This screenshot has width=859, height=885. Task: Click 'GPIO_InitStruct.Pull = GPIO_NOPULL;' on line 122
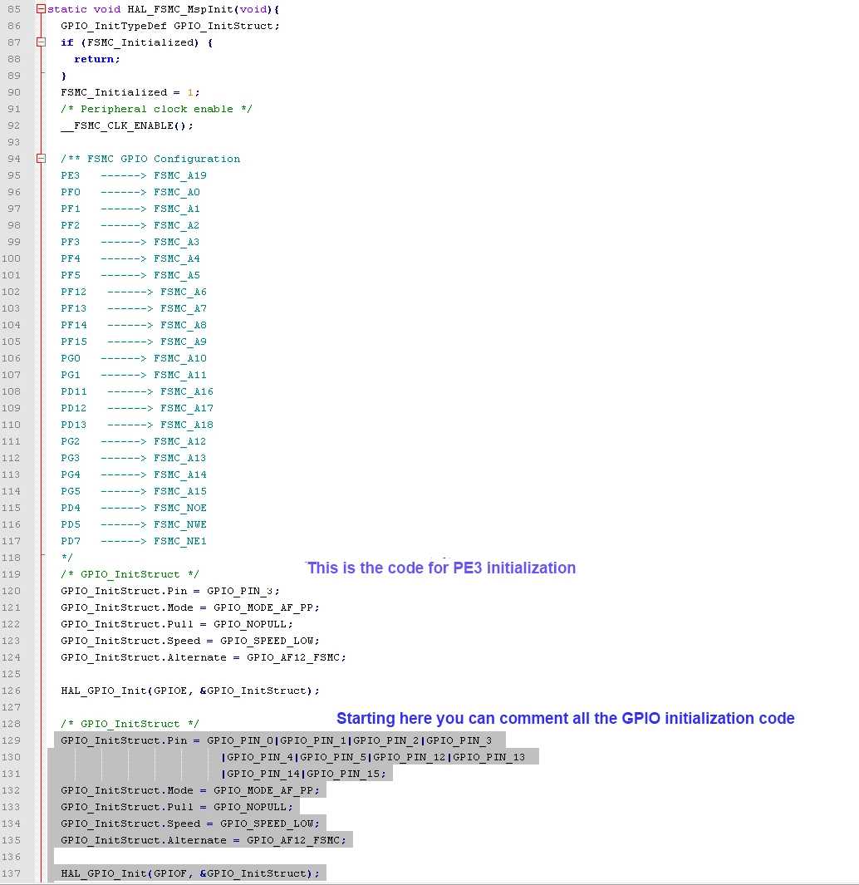pos(177,624)
